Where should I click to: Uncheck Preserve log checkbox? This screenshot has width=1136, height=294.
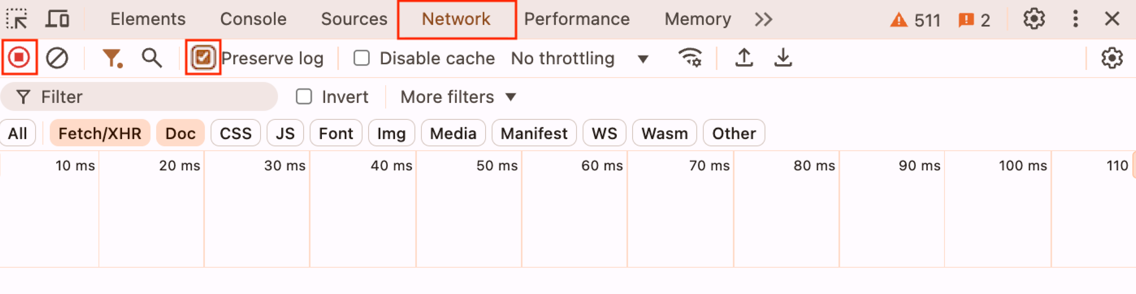click(x=203, y=58)
